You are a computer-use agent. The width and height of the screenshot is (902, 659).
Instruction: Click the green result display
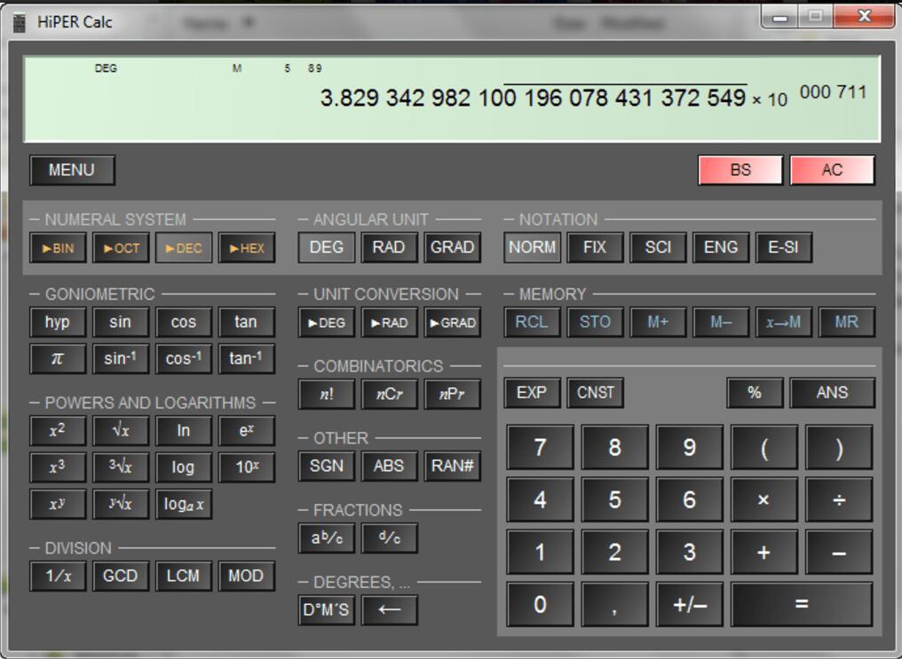(x=452, y=99)
